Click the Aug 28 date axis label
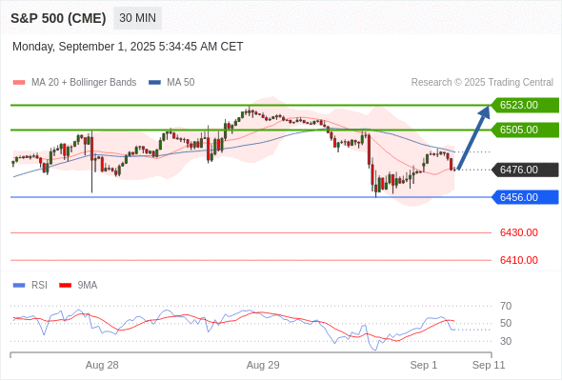562x381 pixels. [102, 365]
